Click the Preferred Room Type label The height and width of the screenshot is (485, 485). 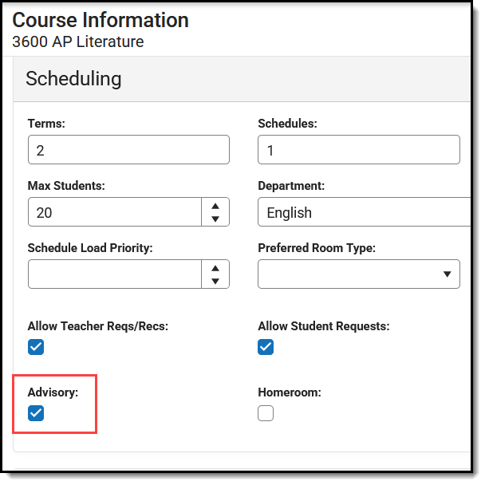pyautogui.click(x=317, y=248)
